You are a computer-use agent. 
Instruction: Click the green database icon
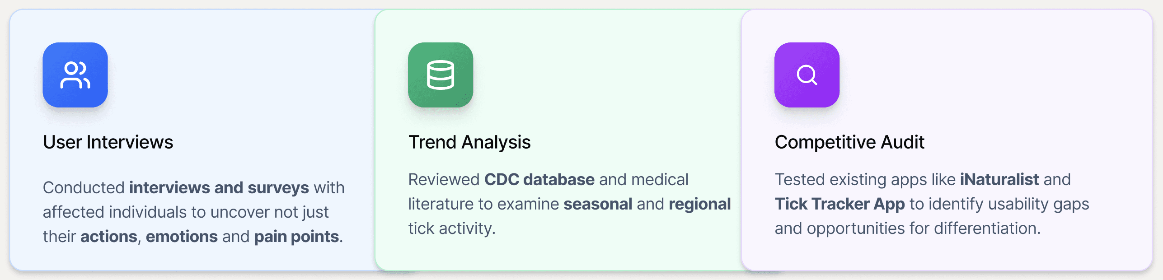[x=441, y=75]
